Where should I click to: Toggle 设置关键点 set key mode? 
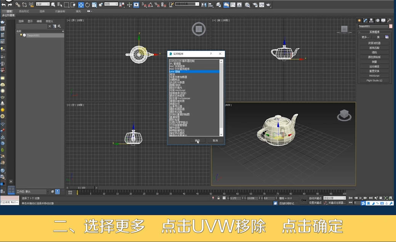tap(315, 203)
